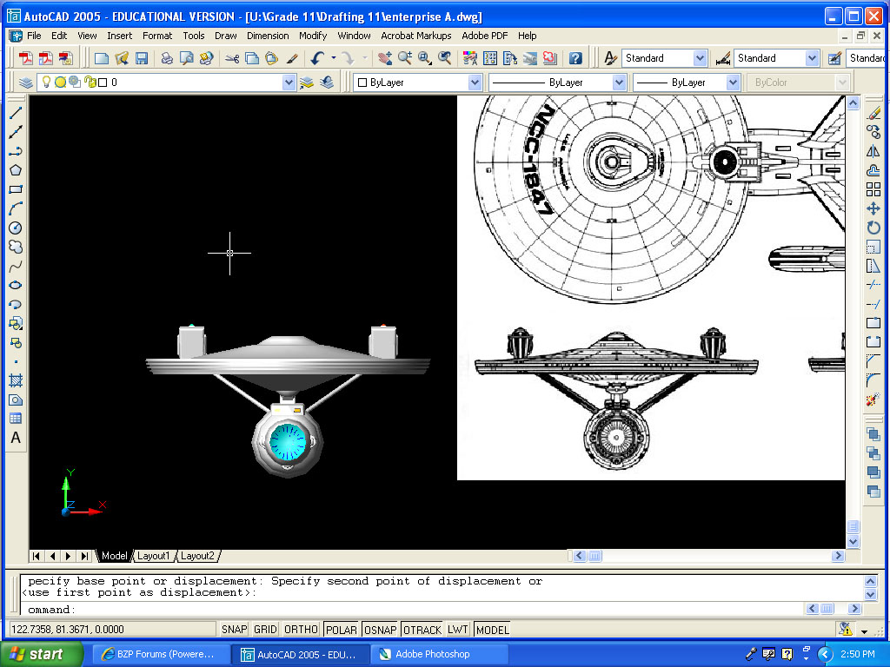890x667 pixels.
Task: Select the Explode modify tool
Action: click(x=873, y=400)
